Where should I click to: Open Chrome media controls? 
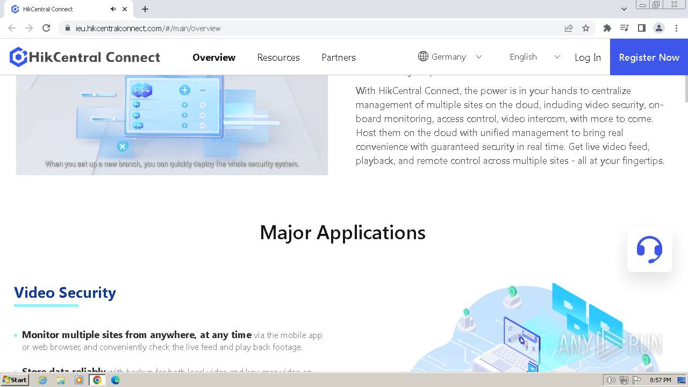pyautogui.click(x=625, y=28)
